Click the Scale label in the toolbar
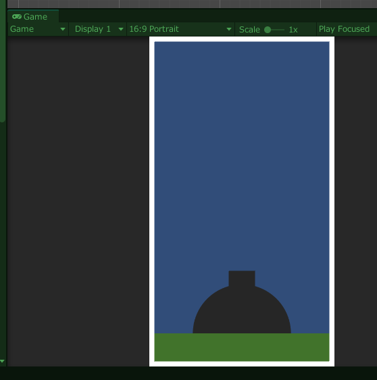This screenshot has width=377, height=380. (x=249, y=30)
